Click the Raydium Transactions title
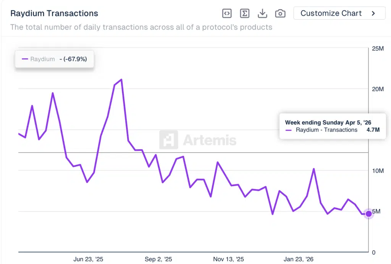 pyautogui.click(x=54, y=13)
